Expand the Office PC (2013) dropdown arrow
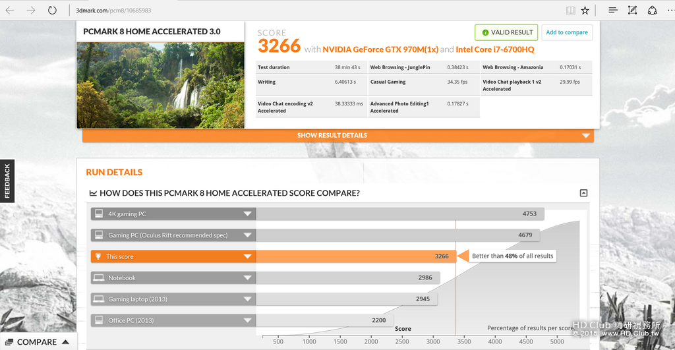 point(247,320)
